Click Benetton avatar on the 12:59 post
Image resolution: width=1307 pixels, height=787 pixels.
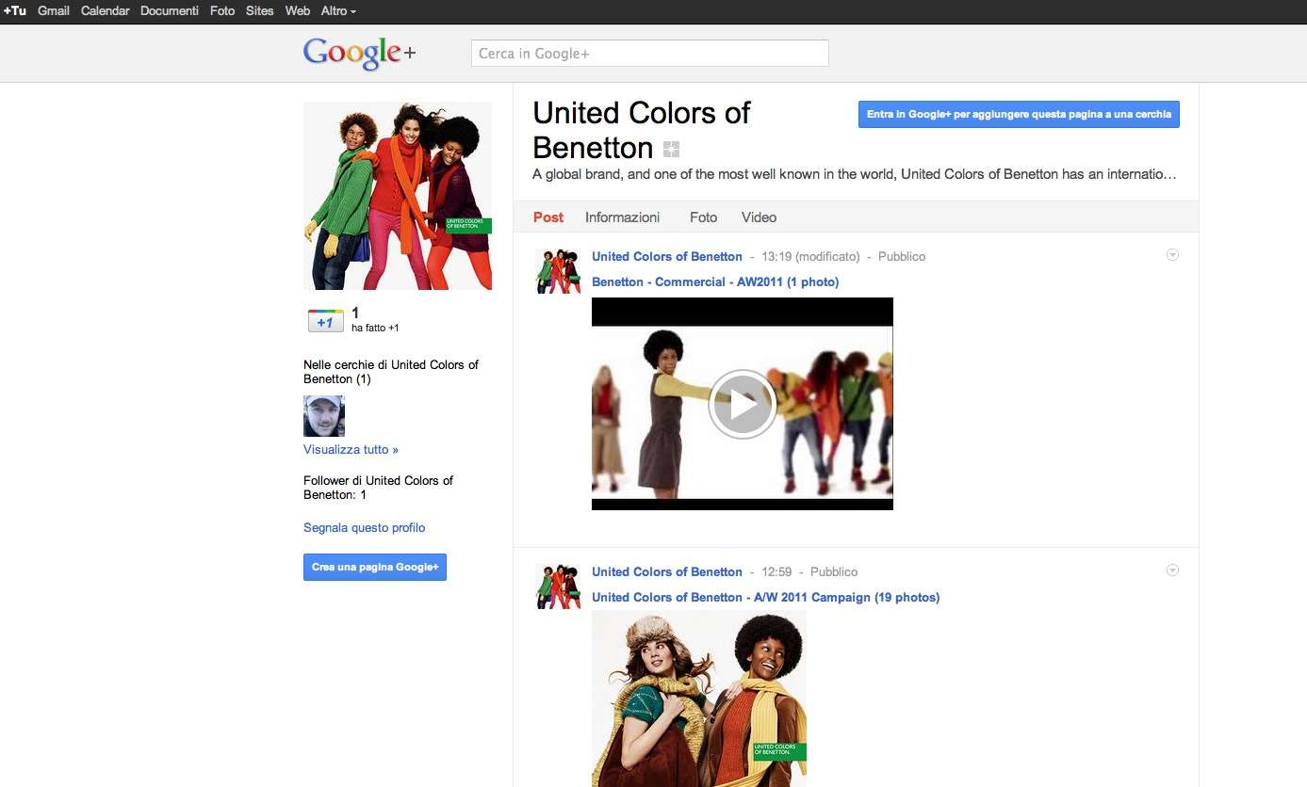[x=558, y=586]
